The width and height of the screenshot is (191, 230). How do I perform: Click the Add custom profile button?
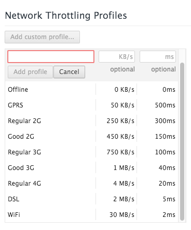42,37
